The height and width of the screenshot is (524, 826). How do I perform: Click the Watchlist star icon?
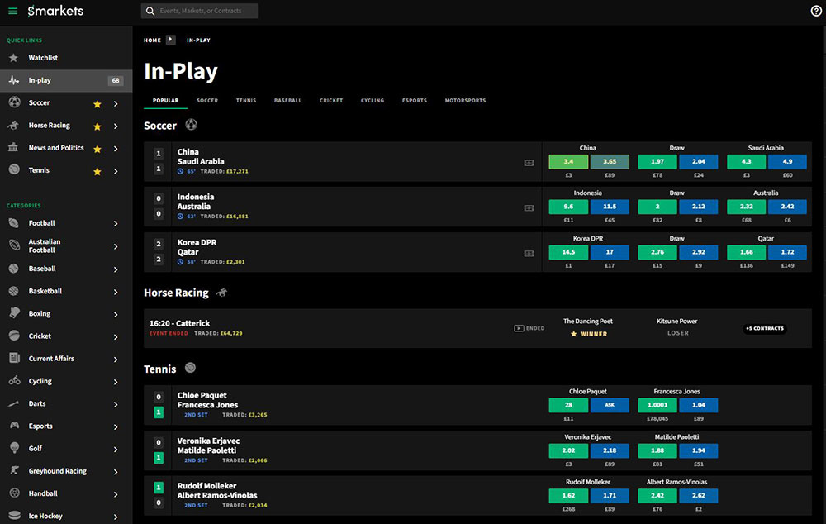pyautogui.click(x=14, y=58)
